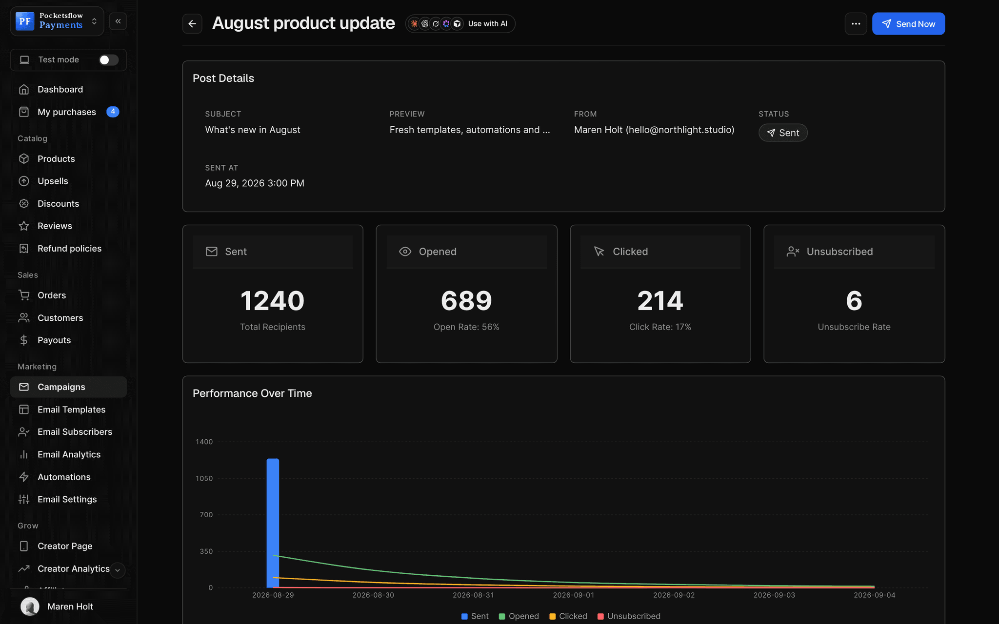999x624 pixels.
Task: Click the Products box icon
Action: pos(24,158)
